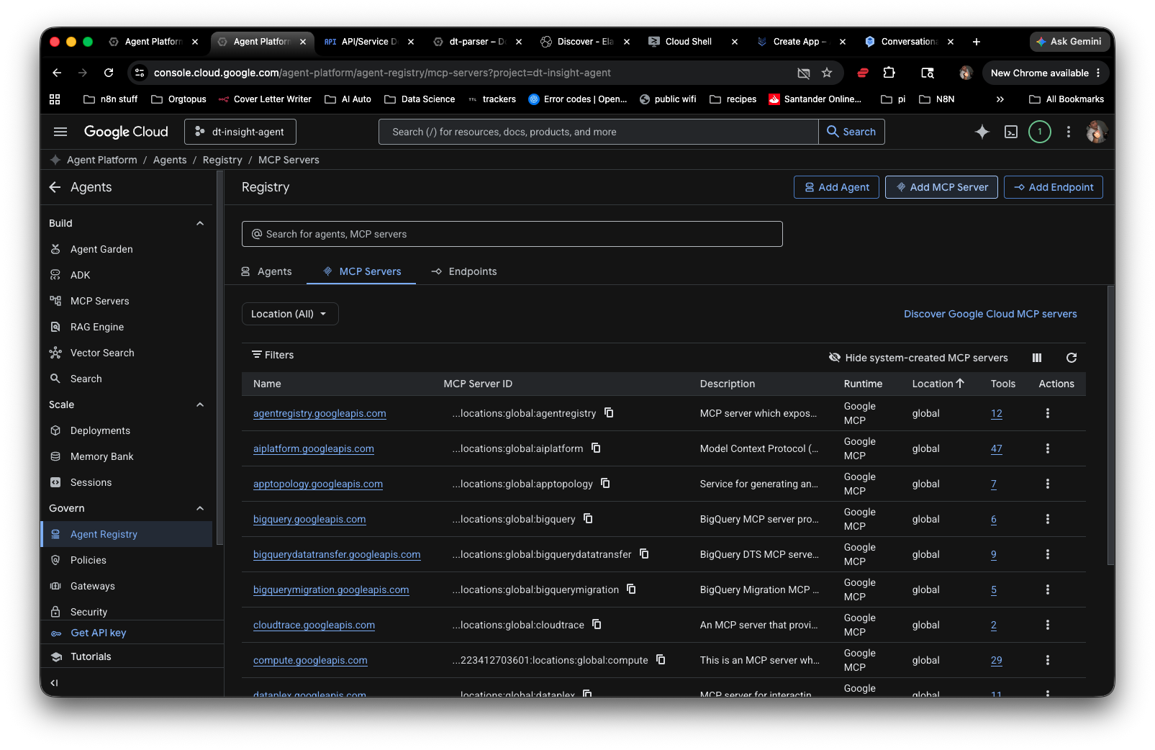Copy the aiplatform MCP Server ID
This screenshot has height=750, width=1155.
pos(596,448)
